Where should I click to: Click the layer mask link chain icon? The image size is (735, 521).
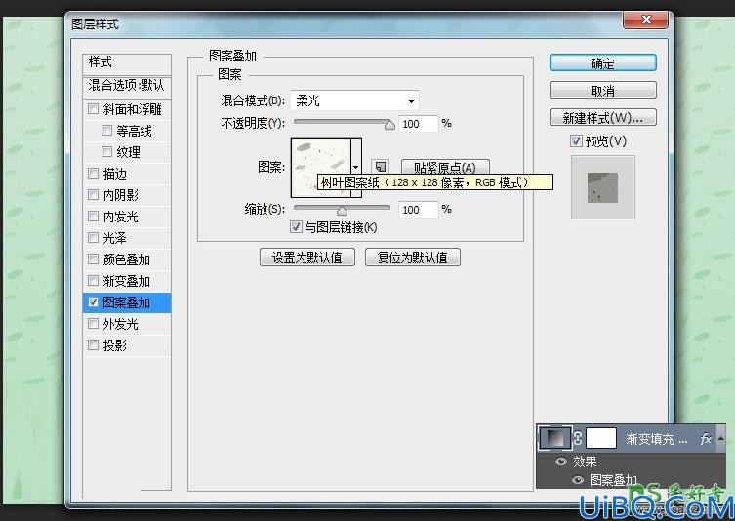[578, 438]
